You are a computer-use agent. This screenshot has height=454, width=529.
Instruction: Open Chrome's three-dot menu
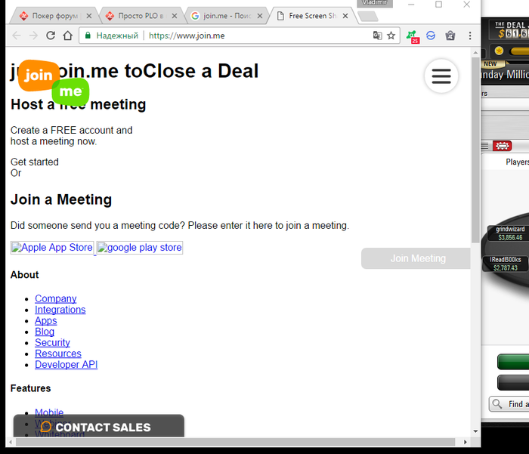pos(470,36)
